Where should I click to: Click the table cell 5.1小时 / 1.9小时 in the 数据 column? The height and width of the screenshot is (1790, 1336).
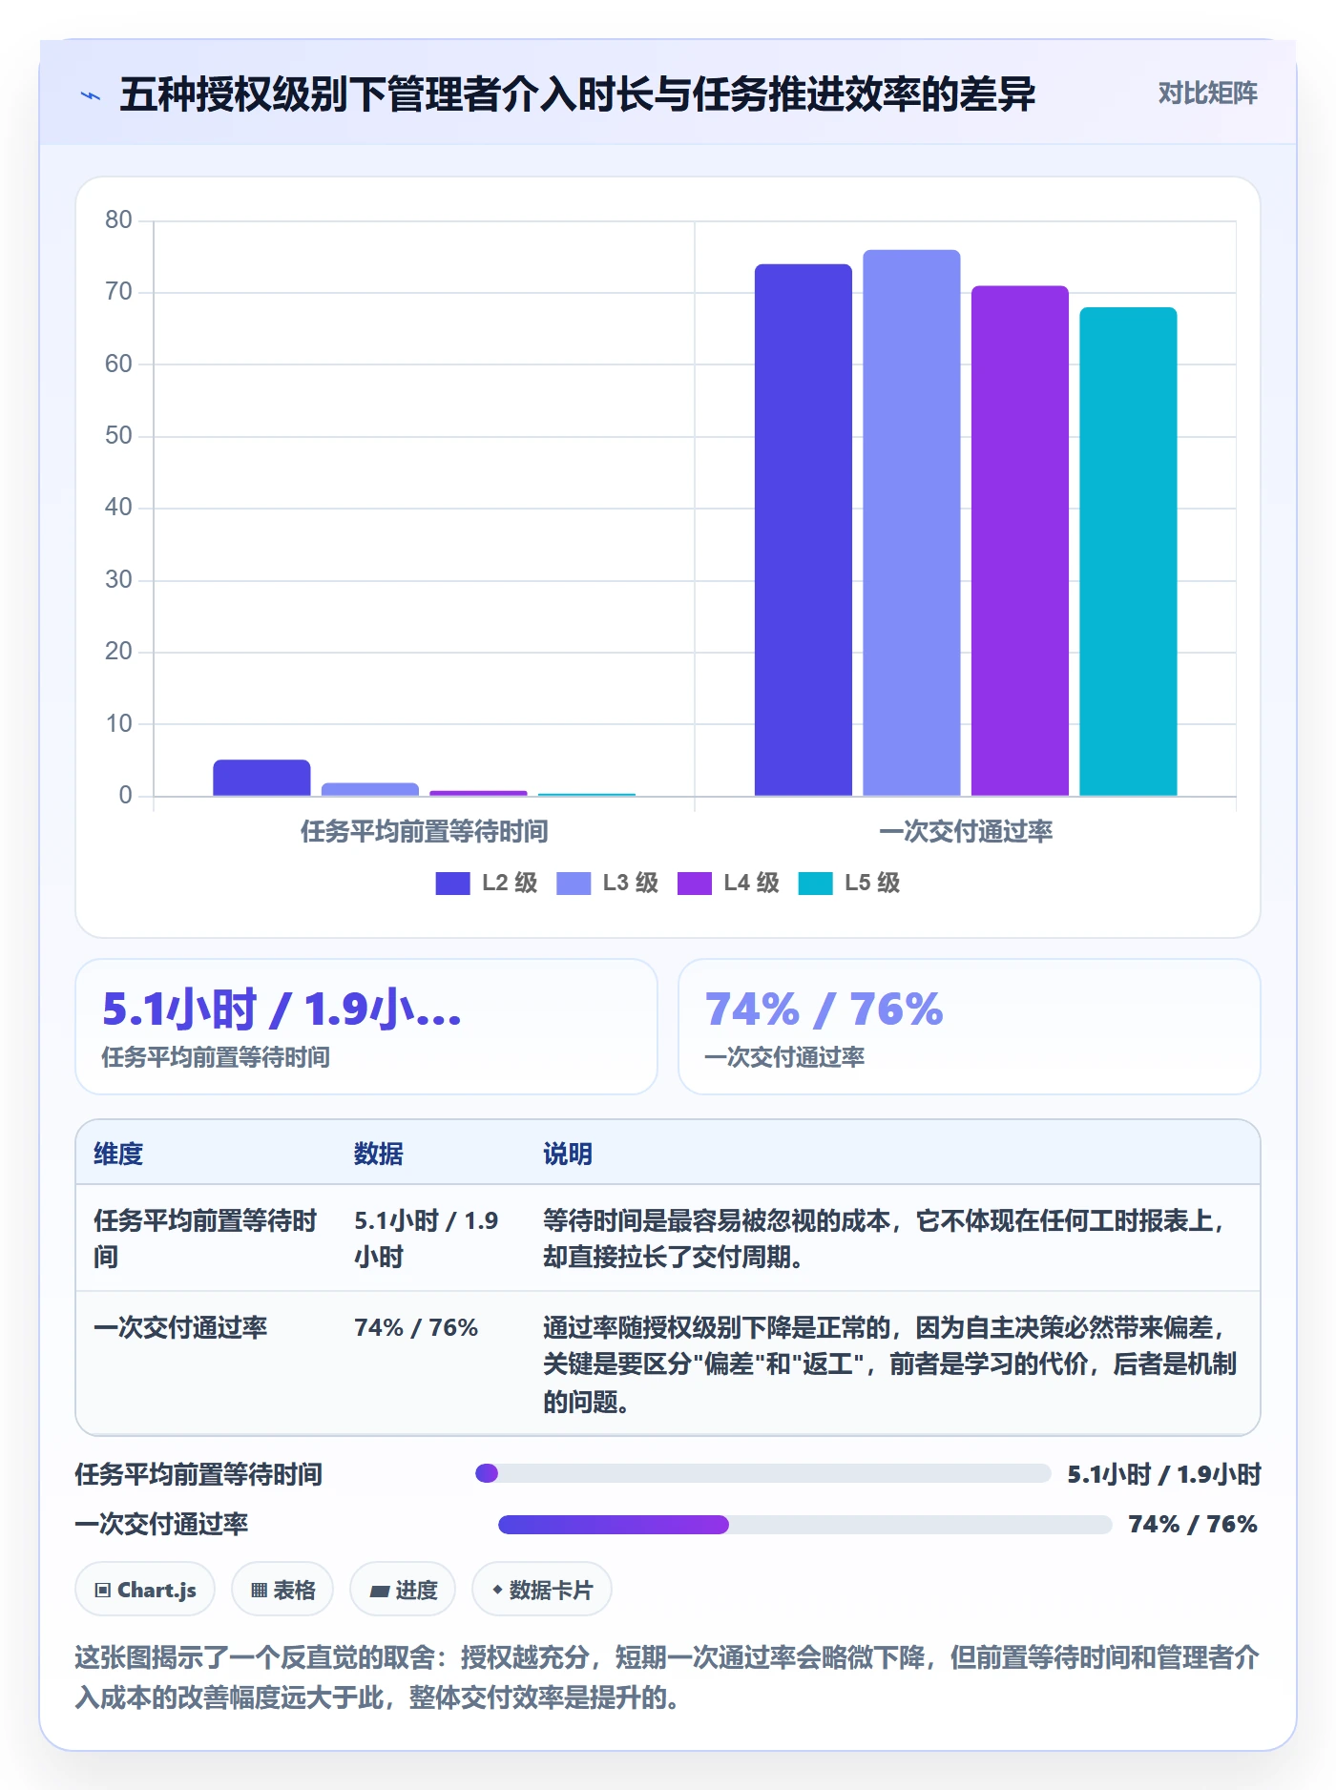coord(427,1238)
